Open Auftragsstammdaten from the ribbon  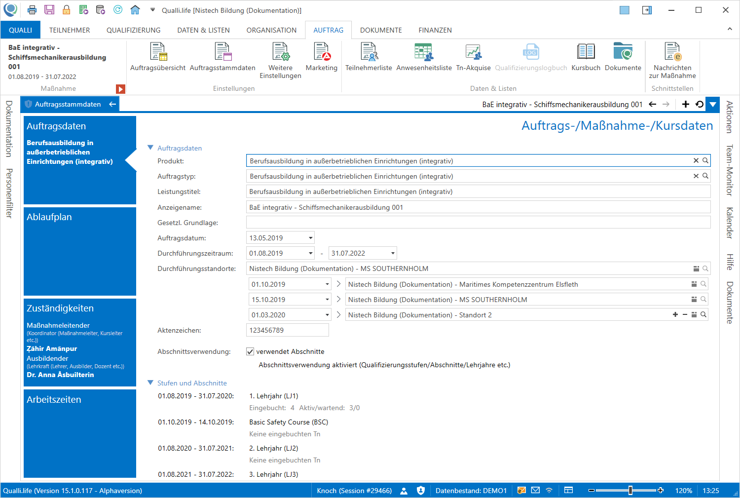click(222, 57)
